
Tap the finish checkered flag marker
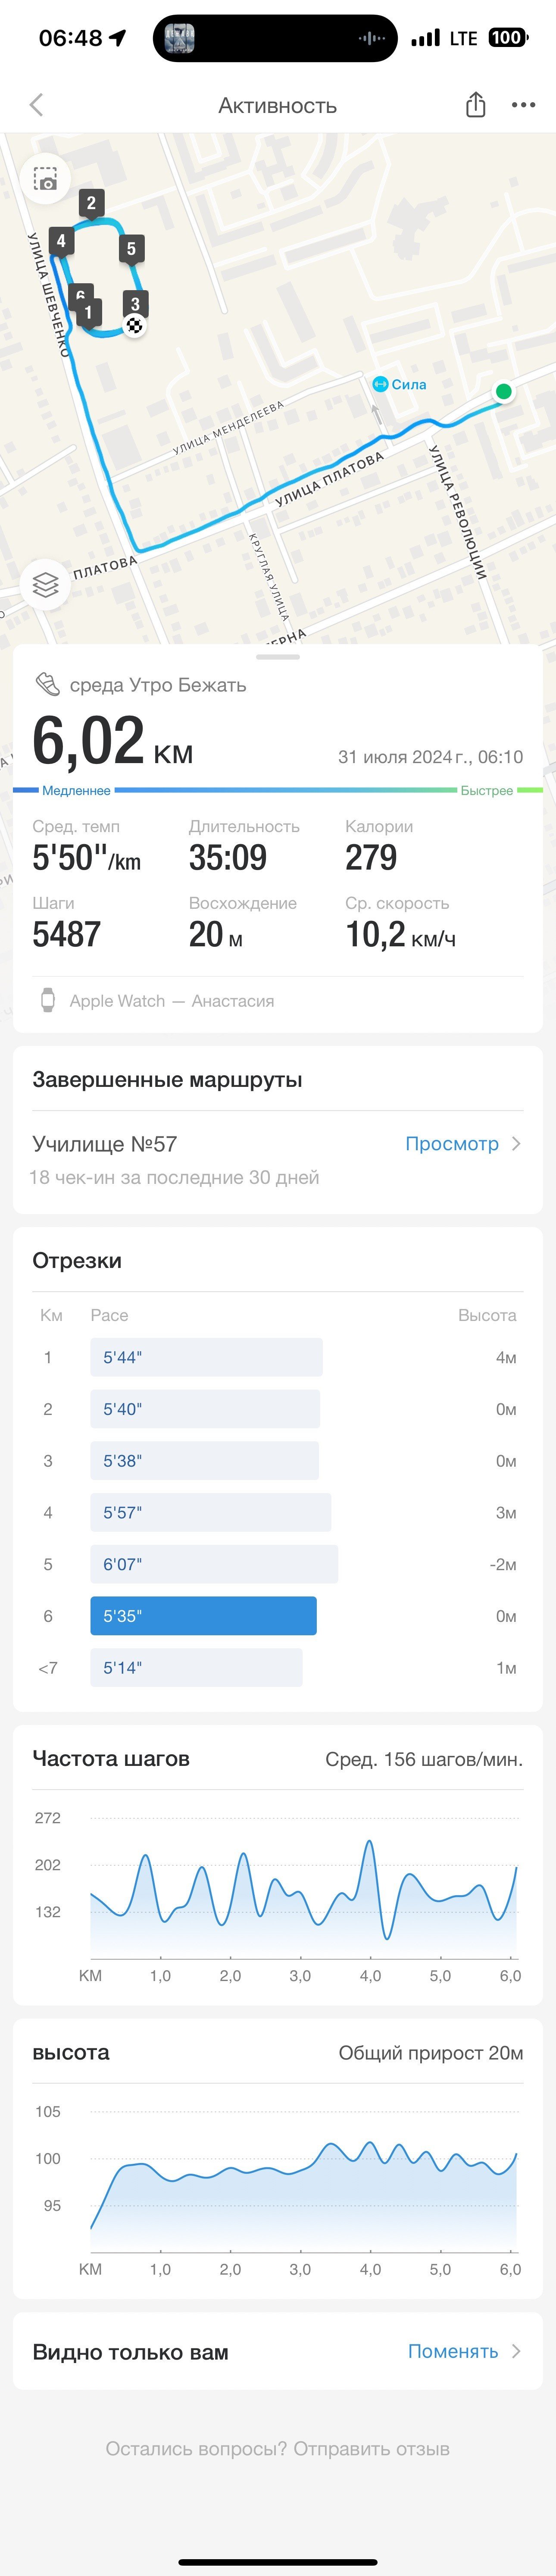click(x=135, y=324)
